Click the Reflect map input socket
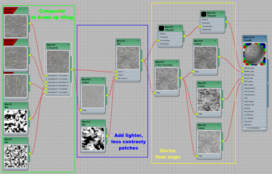272x174 pixels. 242,71
